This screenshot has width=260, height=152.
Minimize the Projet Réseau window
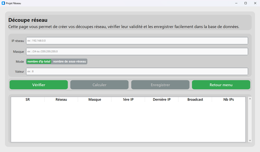click(x=236, y=3)
